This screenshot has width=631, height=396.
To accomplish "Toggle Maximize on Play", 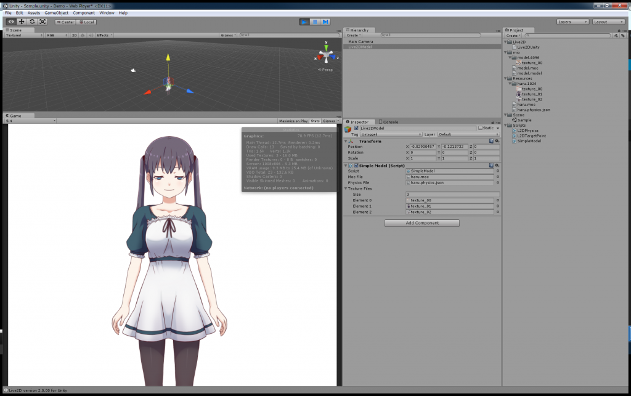I will tap(293, 121).
